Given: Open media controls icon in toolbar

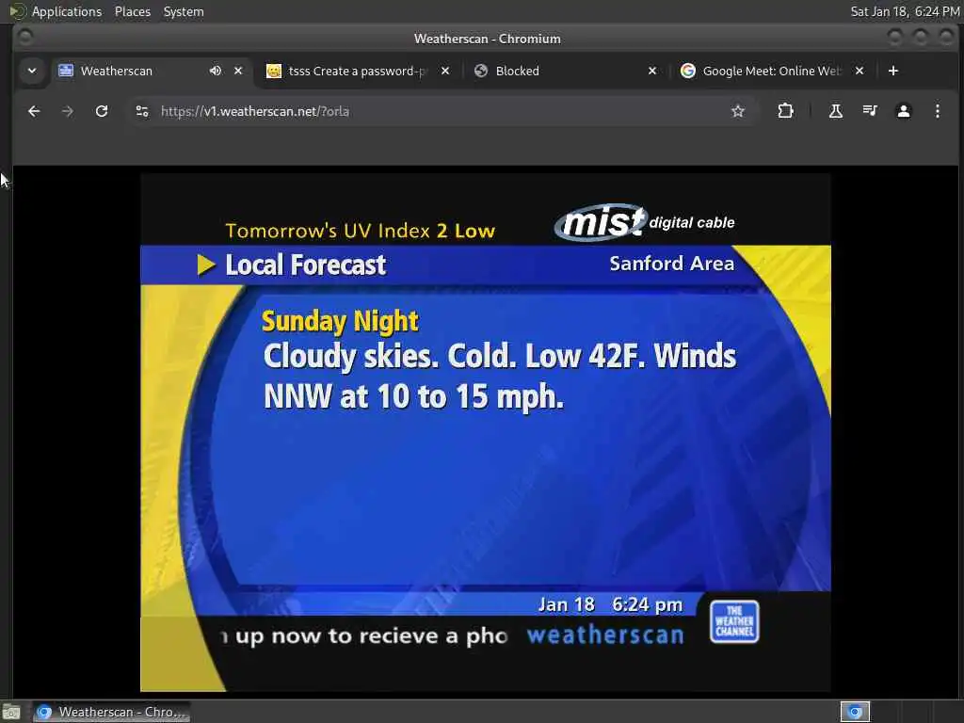Looking at the screenshot, I should pos(869,111).
